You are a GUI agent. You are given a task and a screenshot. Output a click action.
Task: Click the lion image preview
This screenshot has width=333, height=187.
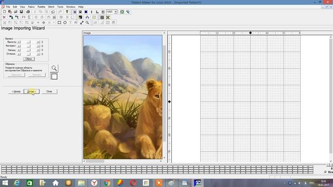point(123,97)
